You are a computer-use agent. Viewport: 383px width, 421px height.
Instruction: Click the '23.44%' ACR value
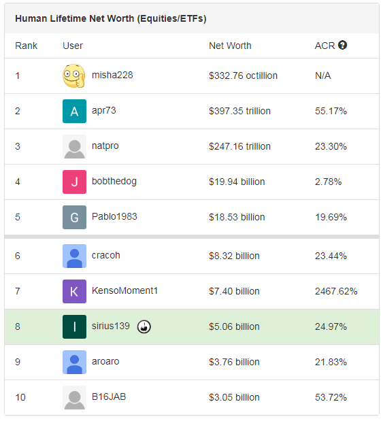[x=331, y=256]
